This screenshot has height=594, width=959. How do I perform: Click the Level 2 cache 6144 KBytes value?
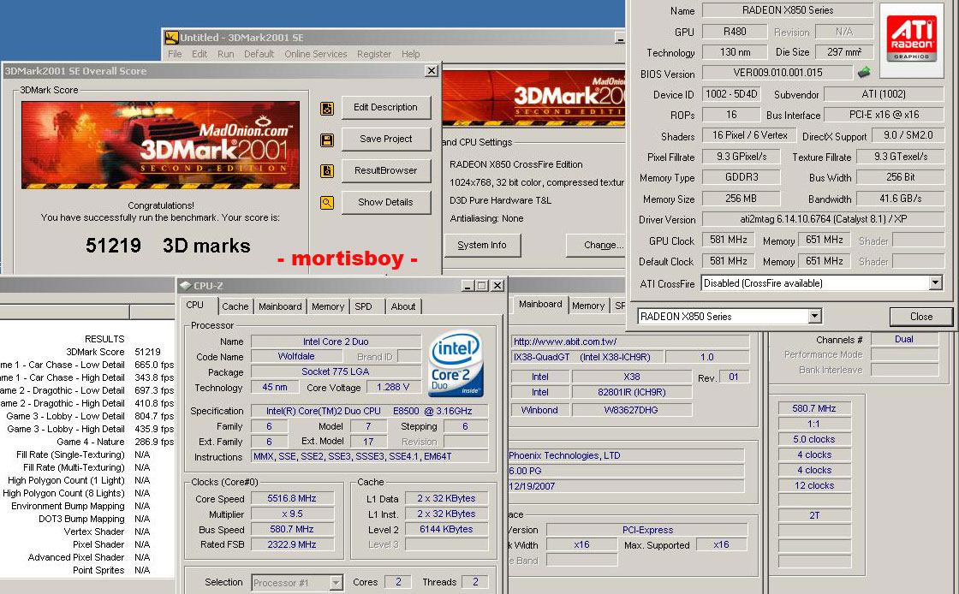coord(446,529)
